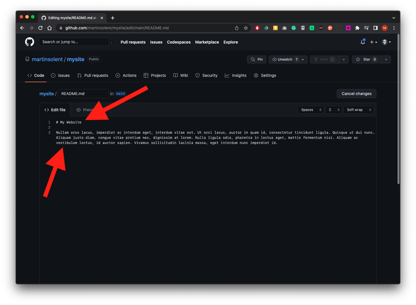Image resolution: width=416 pixels, height=305 pixels.
Task: Pin the mysite repository
Action: click(x=257, y=59)
